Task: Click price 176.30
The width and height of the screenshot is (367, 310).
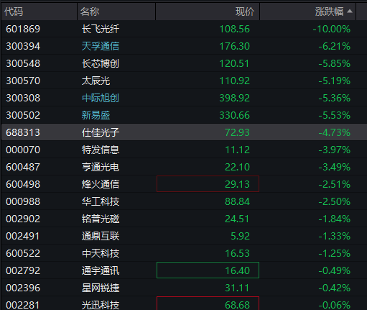Action: [234, 46]
